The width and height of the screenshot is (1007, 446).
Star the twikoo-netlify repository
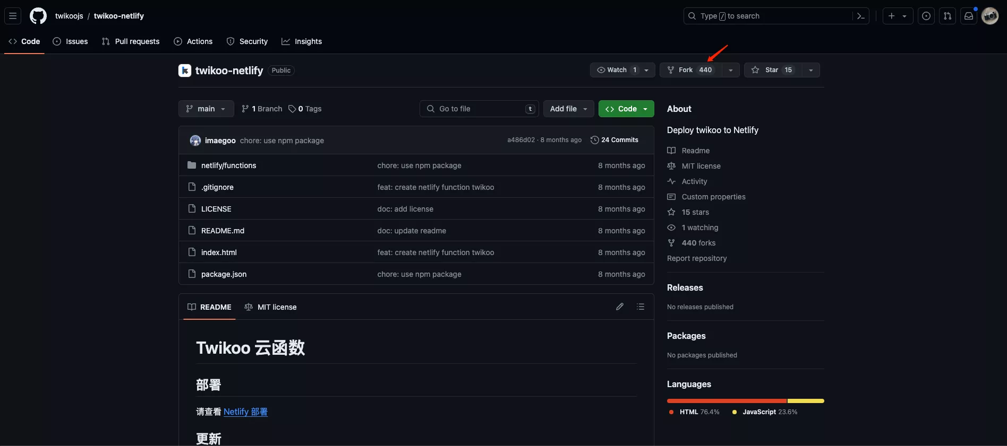coord(773,70)
